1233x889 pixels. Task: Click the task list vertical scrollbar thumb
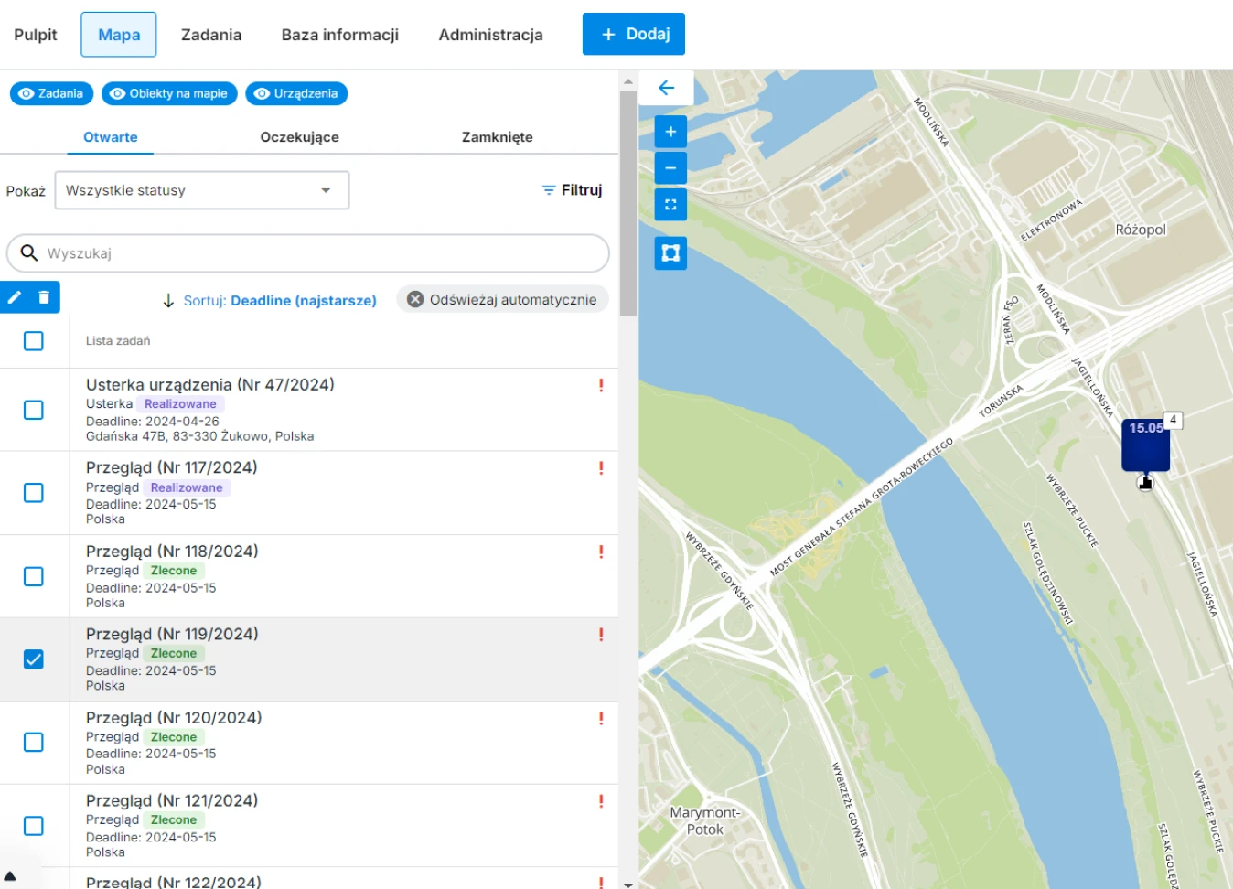[628, 203]
